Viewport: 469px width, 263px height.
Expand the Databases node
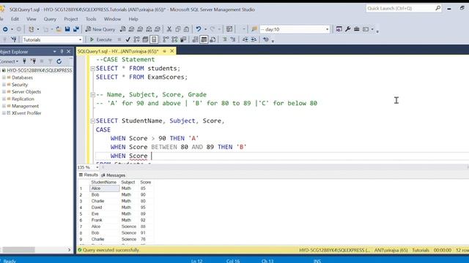tap(4, 77)
